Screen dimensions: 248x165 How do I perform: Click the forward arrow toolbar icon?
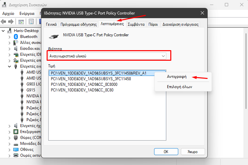tap(11, 21)
